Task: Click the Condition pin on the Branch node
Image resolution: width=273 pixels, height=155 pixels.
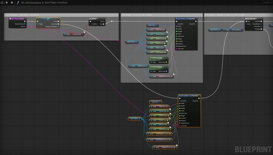Action: pyautogui.click(x=90, y=24)
